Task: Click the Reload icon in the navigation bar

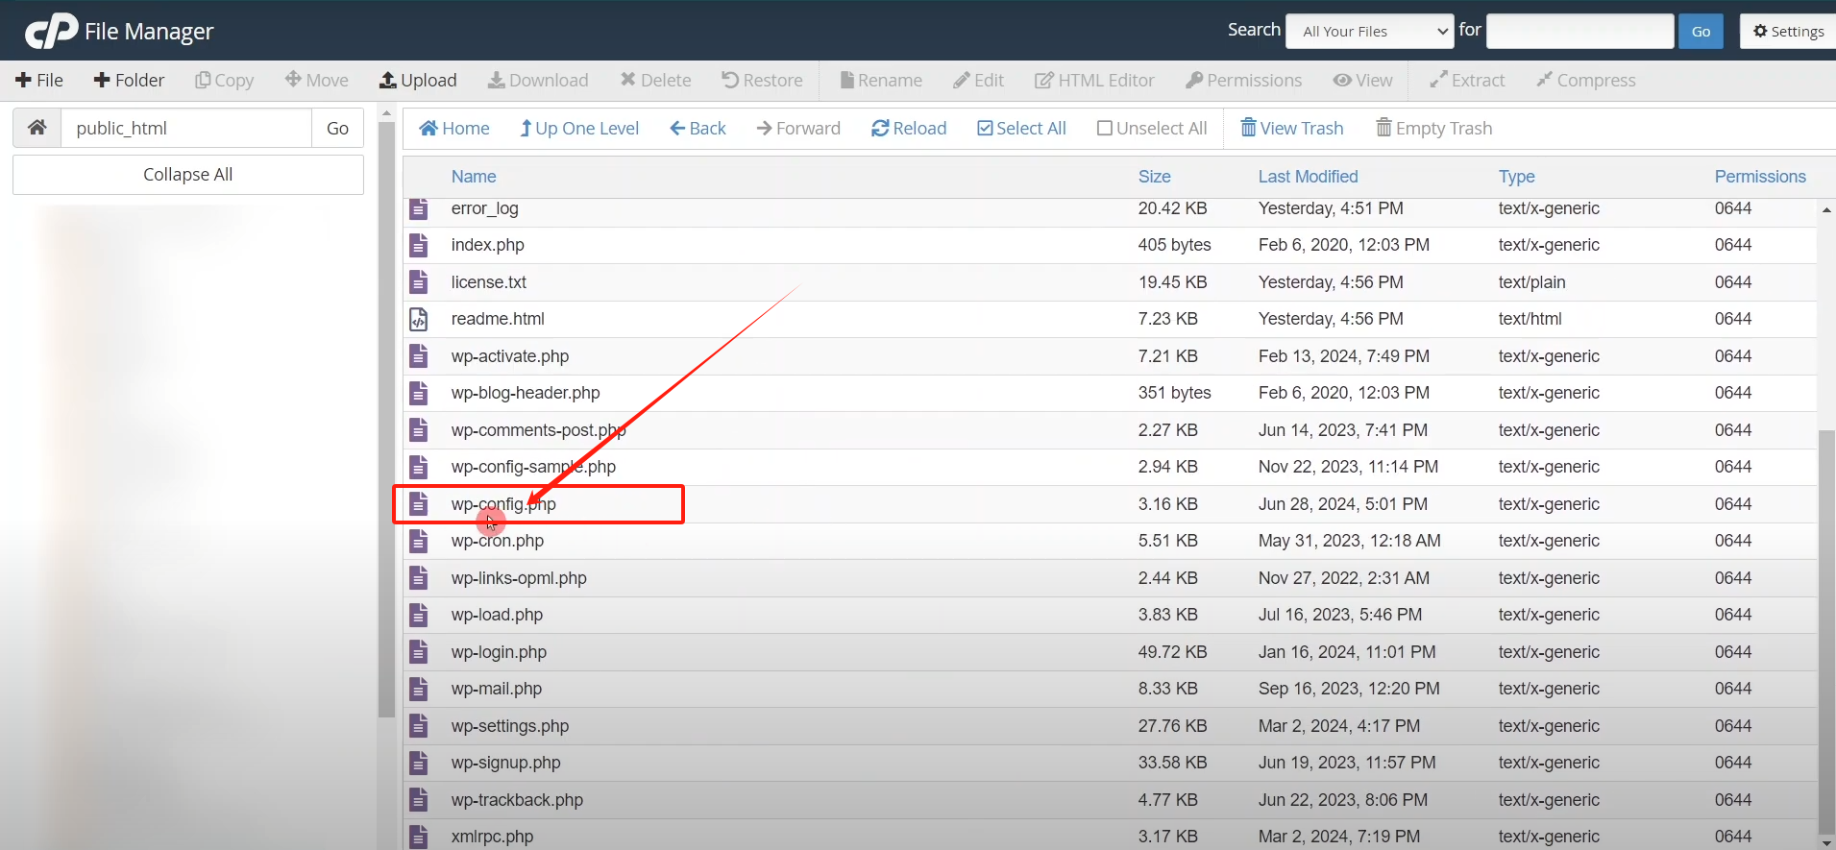Action: [879, 129]
